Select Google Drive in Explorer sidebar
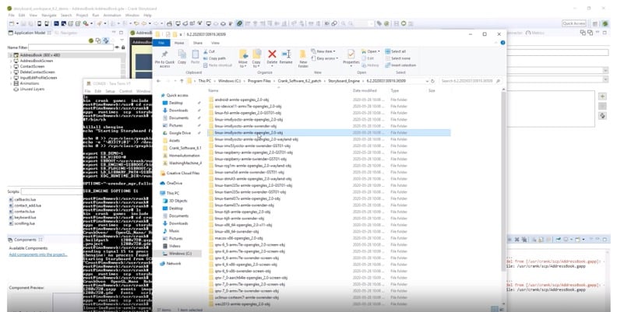 tap(179, 133)
